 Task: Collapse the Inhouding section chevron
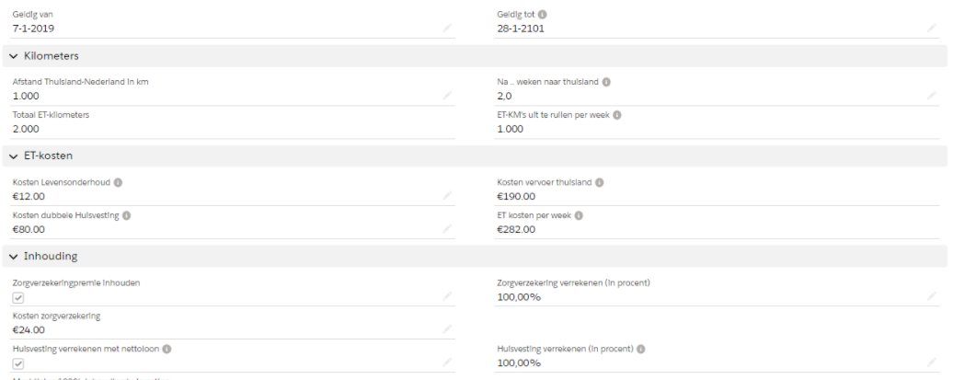pos(14,257)
